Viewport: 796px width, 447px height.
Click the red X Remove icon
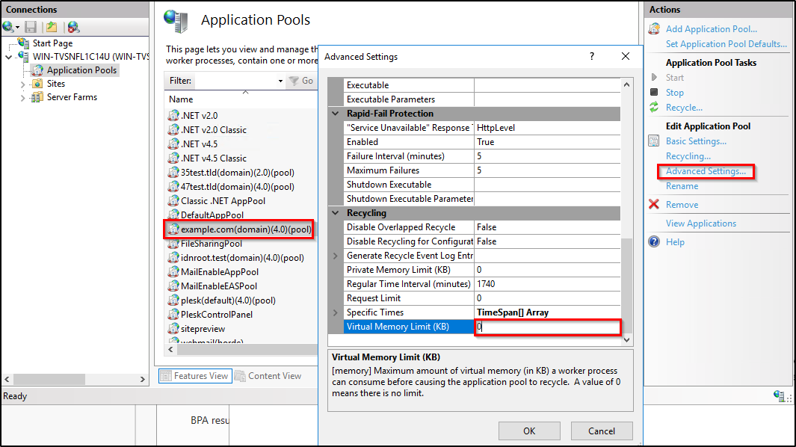pos(654,205)
